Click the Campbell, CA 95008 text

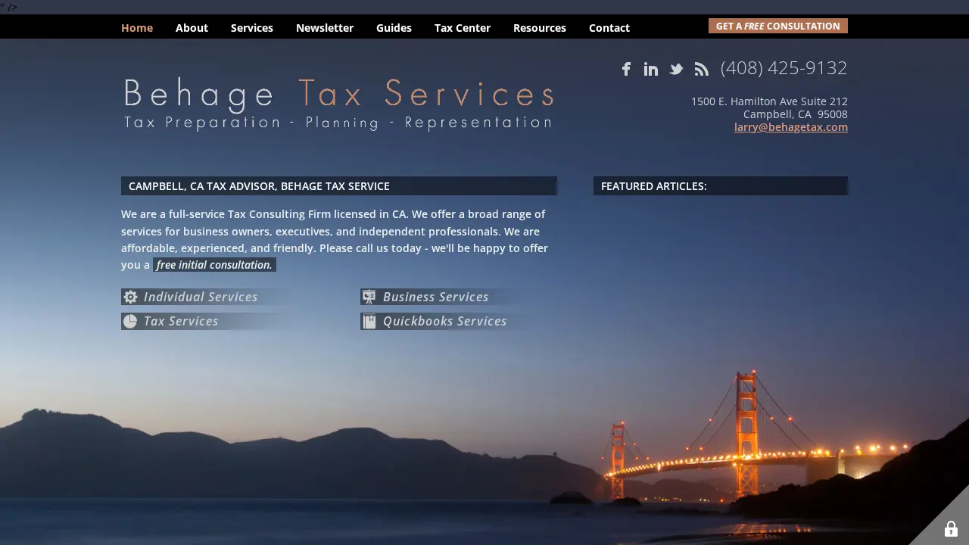pyautogui.click(x=796, y=114)
